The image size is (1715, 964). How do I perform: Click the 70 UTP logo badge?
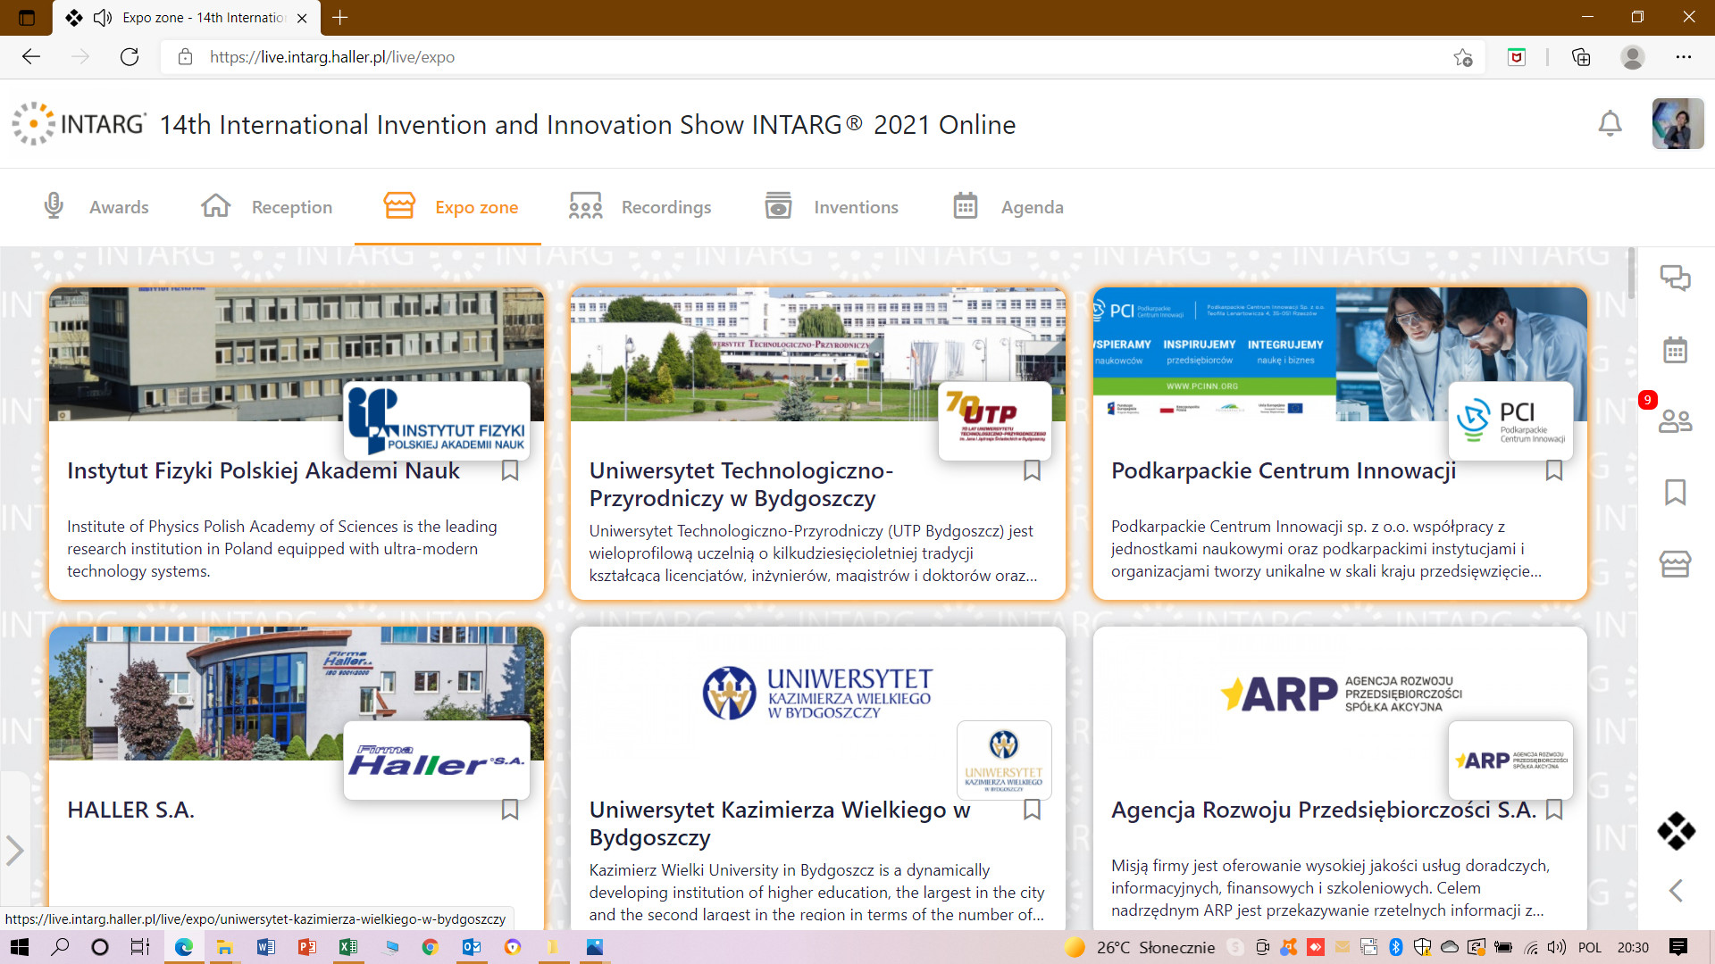click(x=995, y=420)
